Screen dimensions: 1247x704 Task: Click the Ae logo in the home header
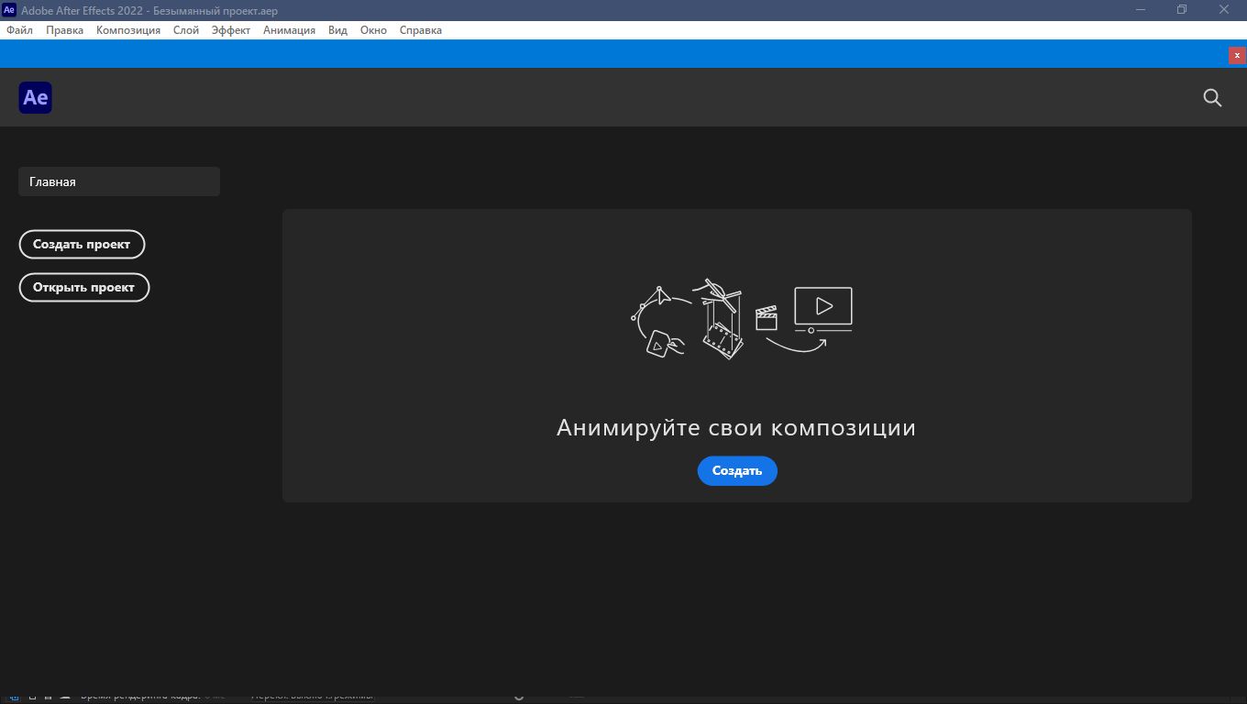36,97
